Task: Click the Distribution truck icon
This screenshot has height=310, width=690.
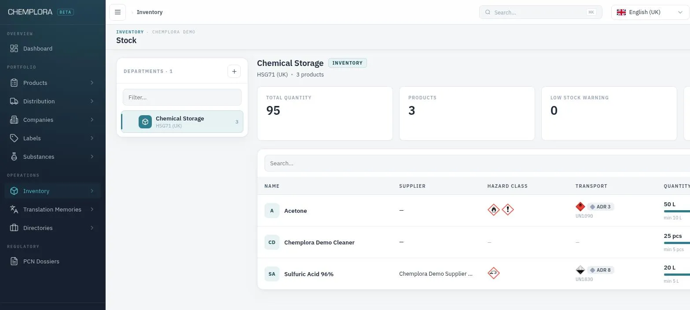Action: pos(14,101)
